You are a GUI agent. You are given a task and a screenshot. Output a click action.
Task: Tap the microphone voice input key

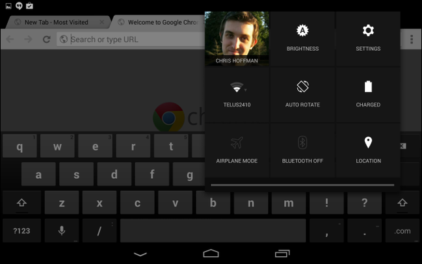(62, 231)
